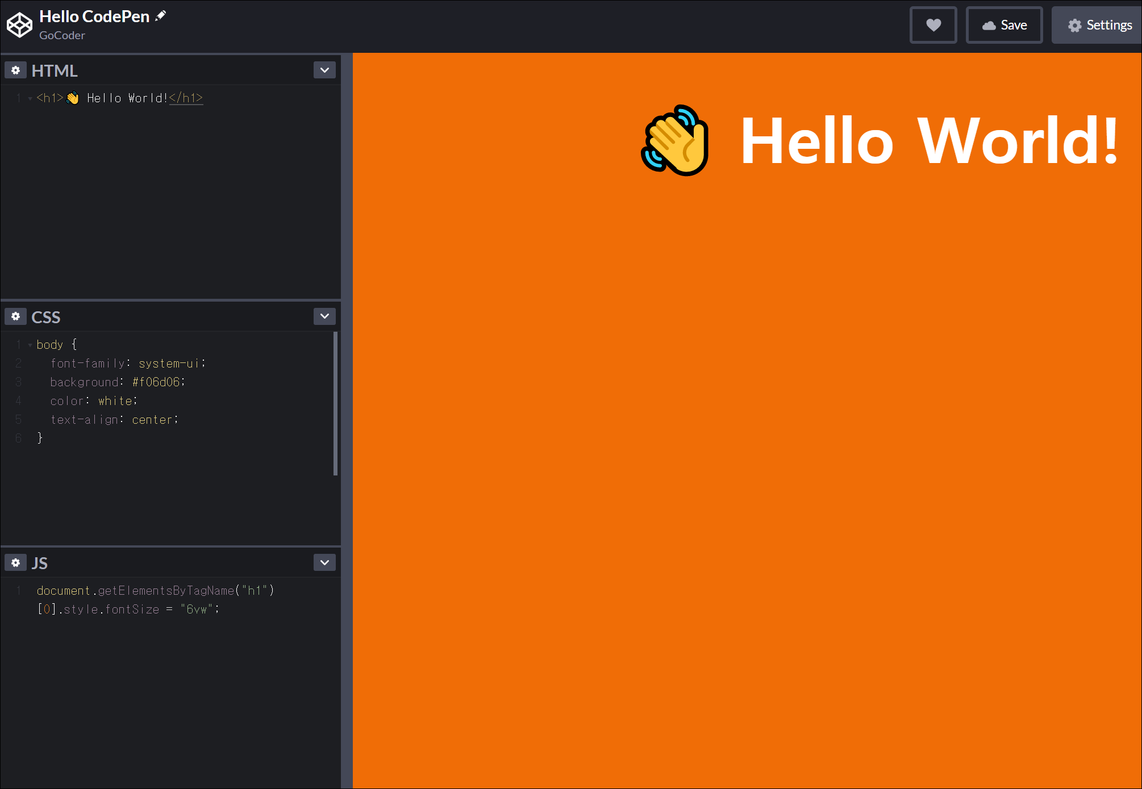Click the gear icon in Settings button
The width and height of the screenshot is (1142, 789).
(x=1074, y=26)
